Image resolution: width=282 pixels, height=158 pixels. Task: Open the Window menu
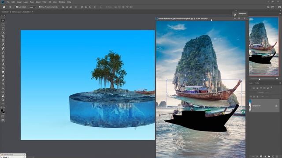(62, 2)
